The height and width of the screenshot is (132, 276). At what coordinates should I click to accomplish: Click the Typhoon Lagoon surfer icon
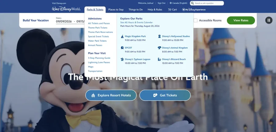coord(122,59)
